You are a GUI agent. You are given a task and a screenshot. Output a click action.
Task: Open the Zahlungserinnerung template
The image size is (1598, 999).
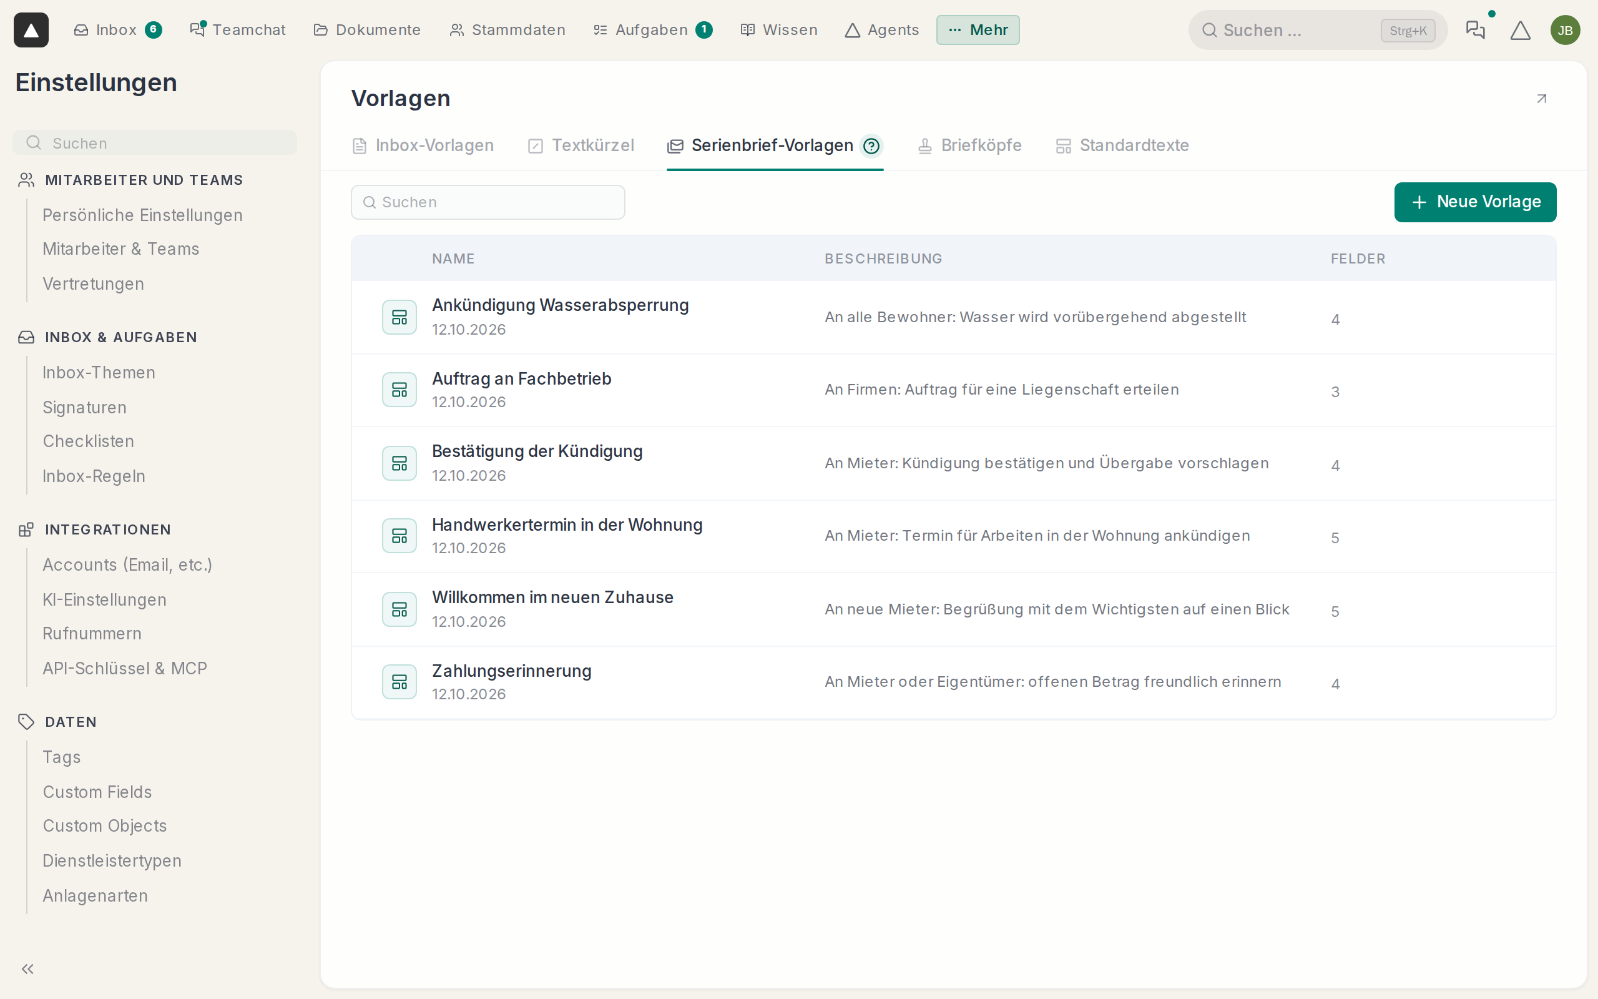pyautogui.click(x=954, y=682)
